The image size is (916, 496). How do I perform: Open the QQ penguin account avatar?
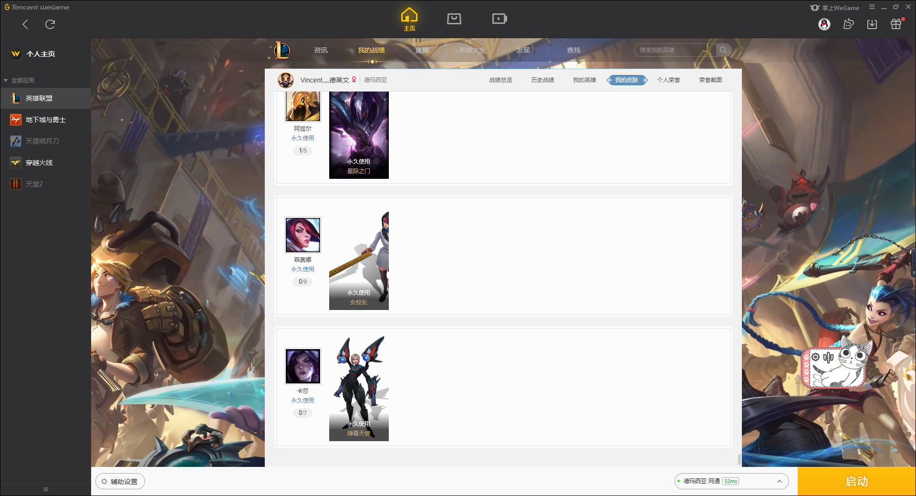(x=824, y=24)
